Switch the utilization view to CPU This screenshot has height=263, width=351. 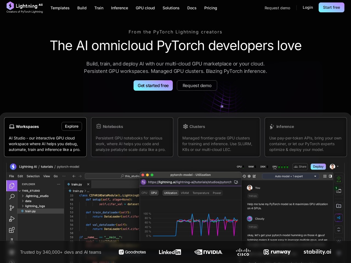point(144,193)
